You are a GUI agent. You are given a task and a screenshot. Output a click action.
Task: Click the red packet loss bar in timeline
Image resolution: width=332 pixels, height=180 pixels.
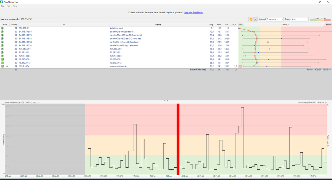[x=178, y=139]
